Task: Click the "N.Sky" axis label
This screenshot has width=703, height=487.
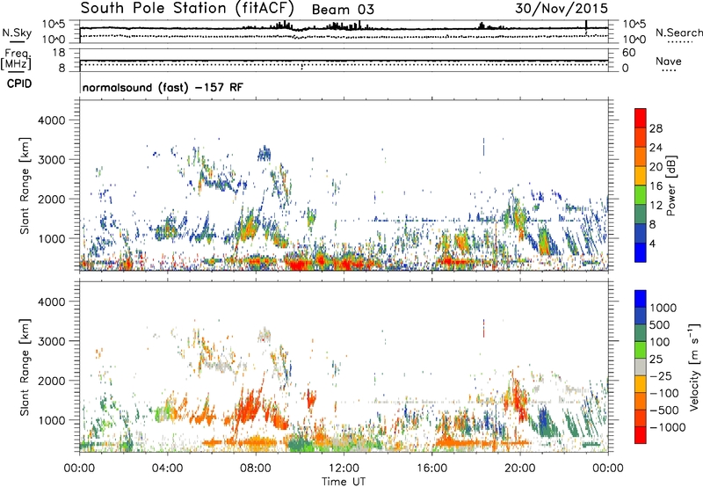Action: 17,33
